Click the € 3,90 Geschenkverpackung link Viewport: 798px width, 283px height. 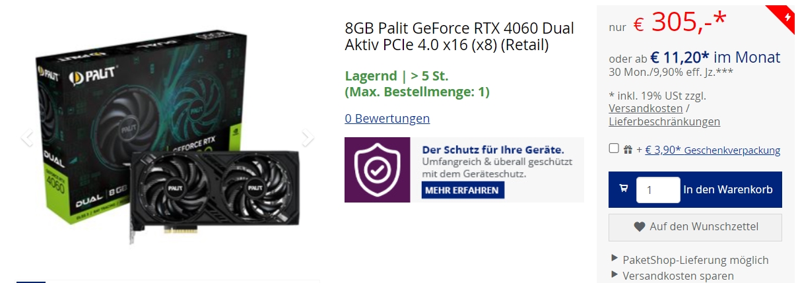tap(713, 150)
